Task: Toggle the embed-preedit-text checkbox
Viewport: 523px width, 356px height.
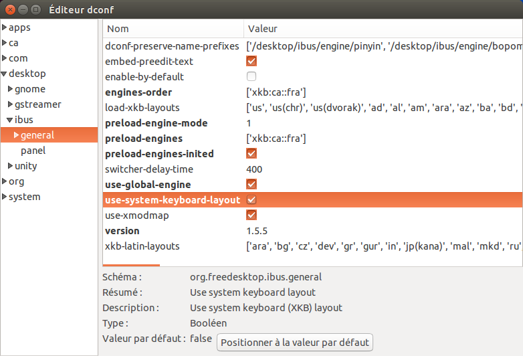Action: pyautogui.click(x=251, y=62)
